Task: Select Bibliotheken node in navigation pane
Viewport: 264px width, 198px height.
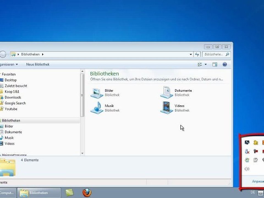Action: point(11,120)
